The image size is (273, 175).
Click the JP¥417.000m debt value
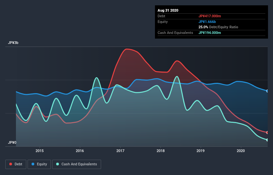pyautogui.click(x=209, y=16)
